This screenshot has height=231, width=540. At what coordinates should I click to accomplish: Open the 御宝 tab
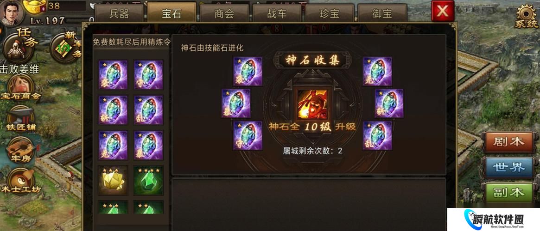(x=382, y=13)
